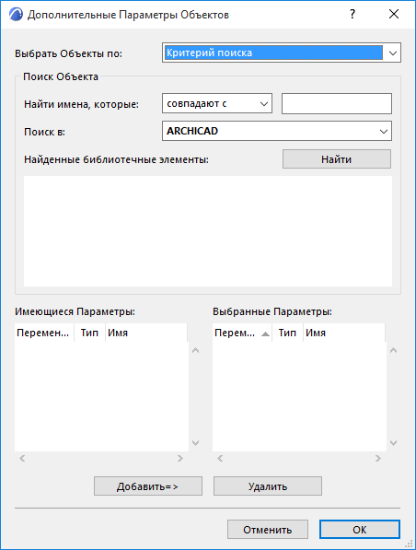Click the 'Добавить=>' button
The width and height of the screenshot is (416, 550).
coord(148,486)
